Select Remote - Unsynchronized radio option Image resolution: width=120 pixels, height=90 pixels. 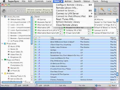(x=9, y=36)
